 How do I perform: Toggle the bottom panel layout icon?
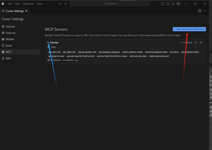(168, 4)
